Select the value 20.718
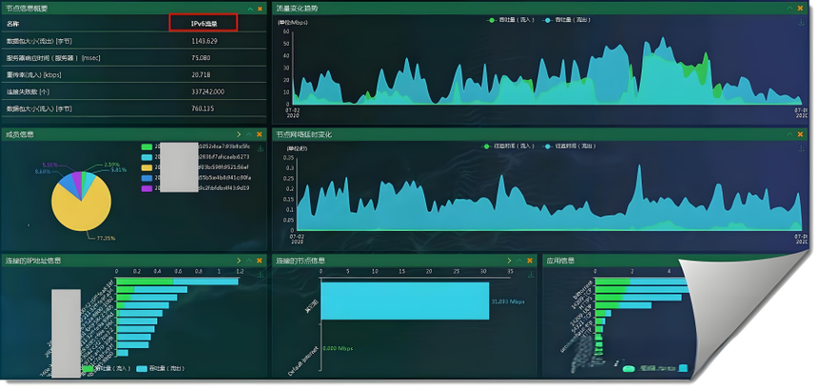The image size is (818, 389). tap(201, 74)
